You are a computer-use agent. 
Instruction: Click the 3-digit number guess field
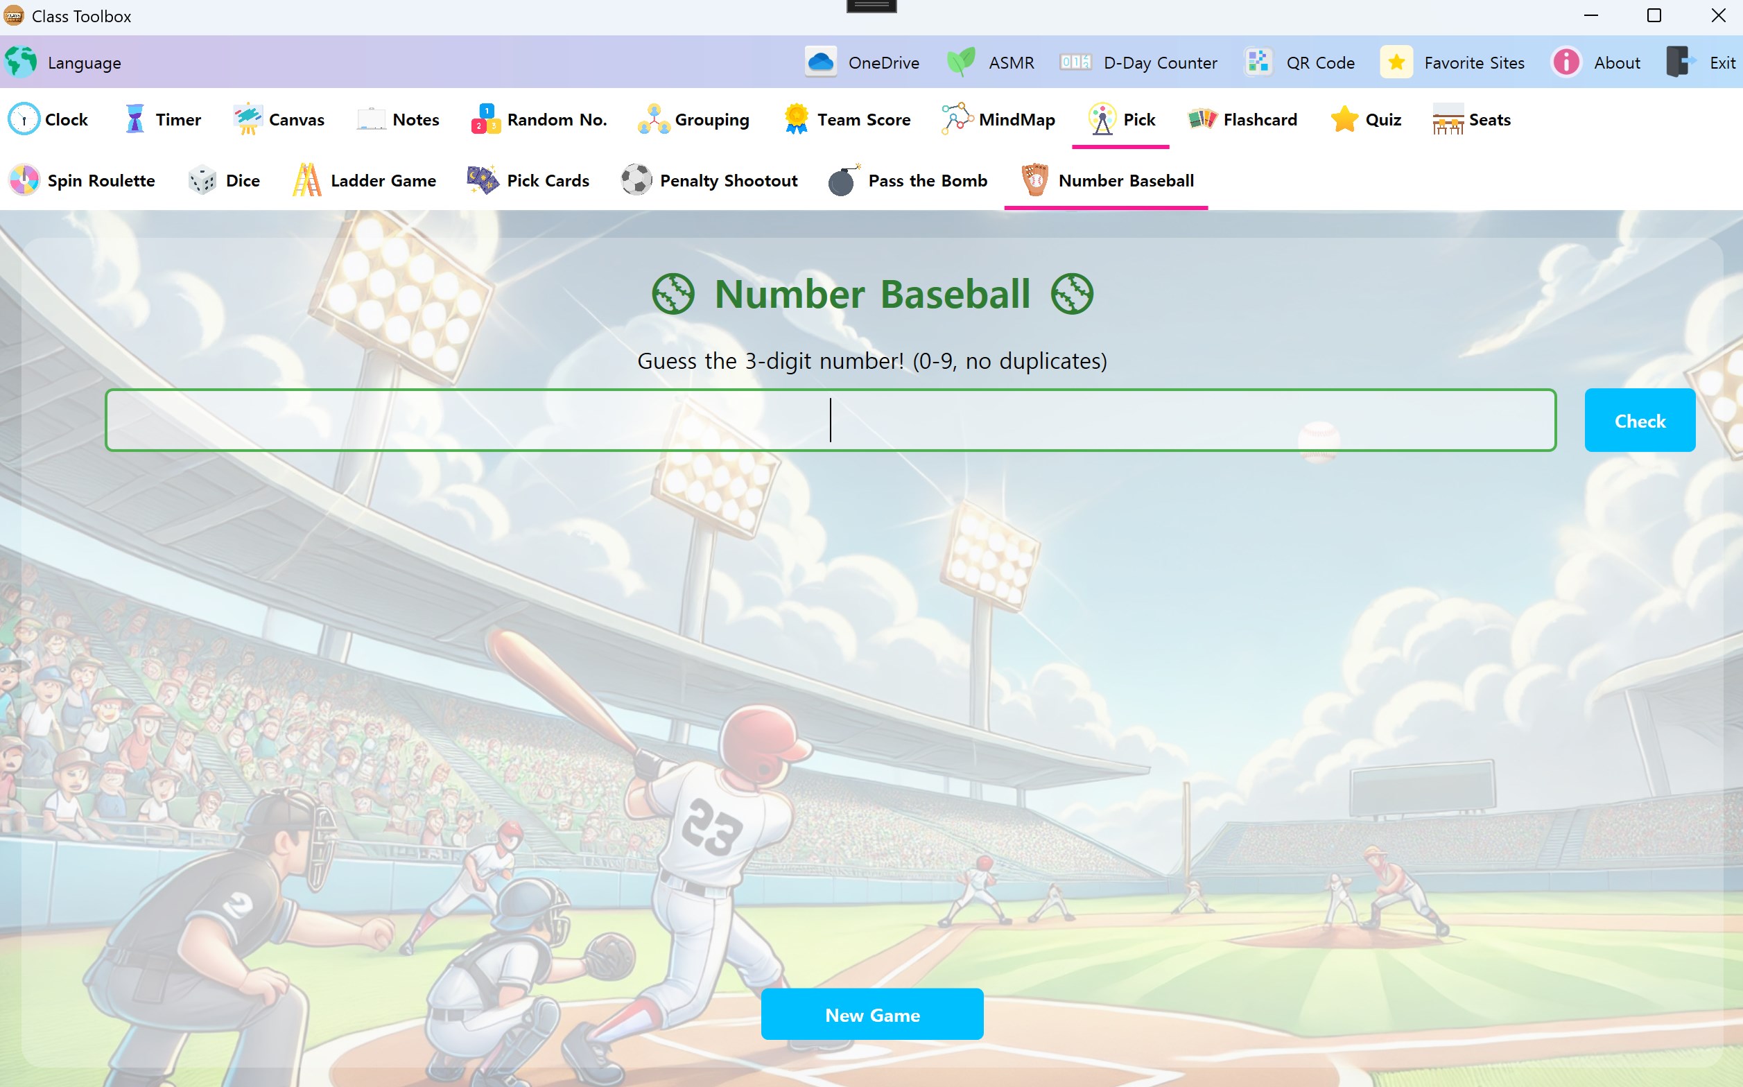point(830,421)
